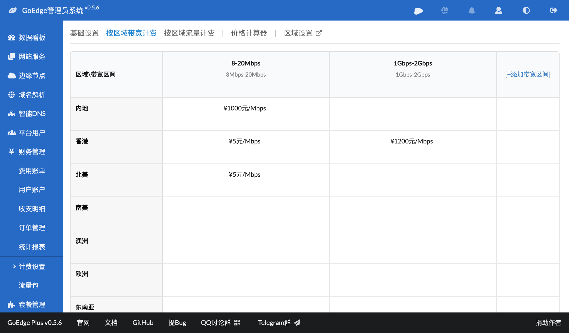569x333 pixels.
Task: Open GitHub footer link
Action: coord(143,322)
